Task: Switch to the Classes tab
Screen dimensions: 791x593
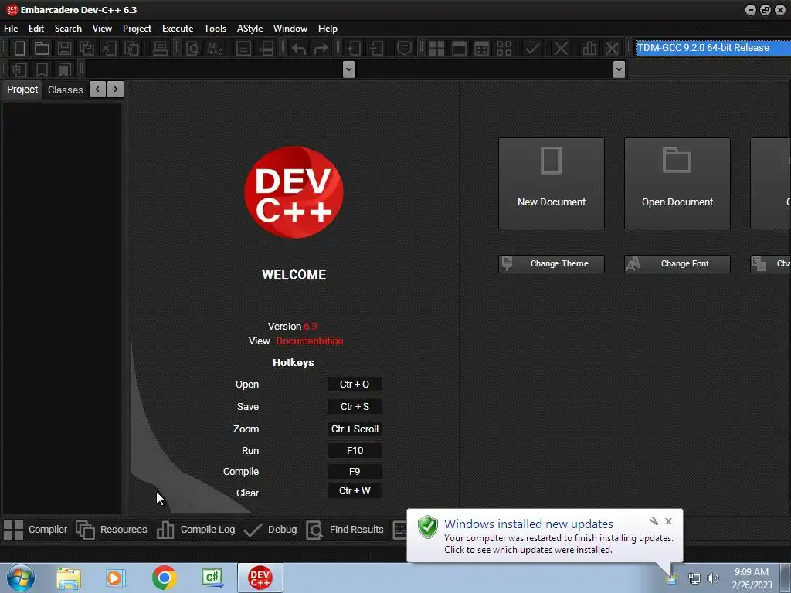Action: click(65, 90)
